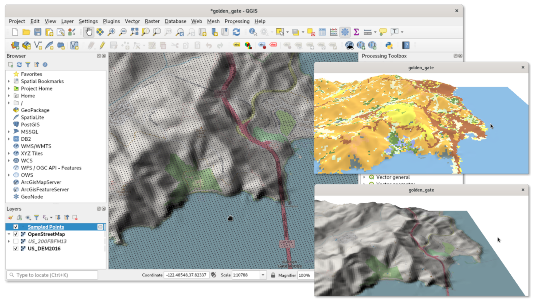
Task: Expand the Vector general toolbox group
Action: [364, 177]
